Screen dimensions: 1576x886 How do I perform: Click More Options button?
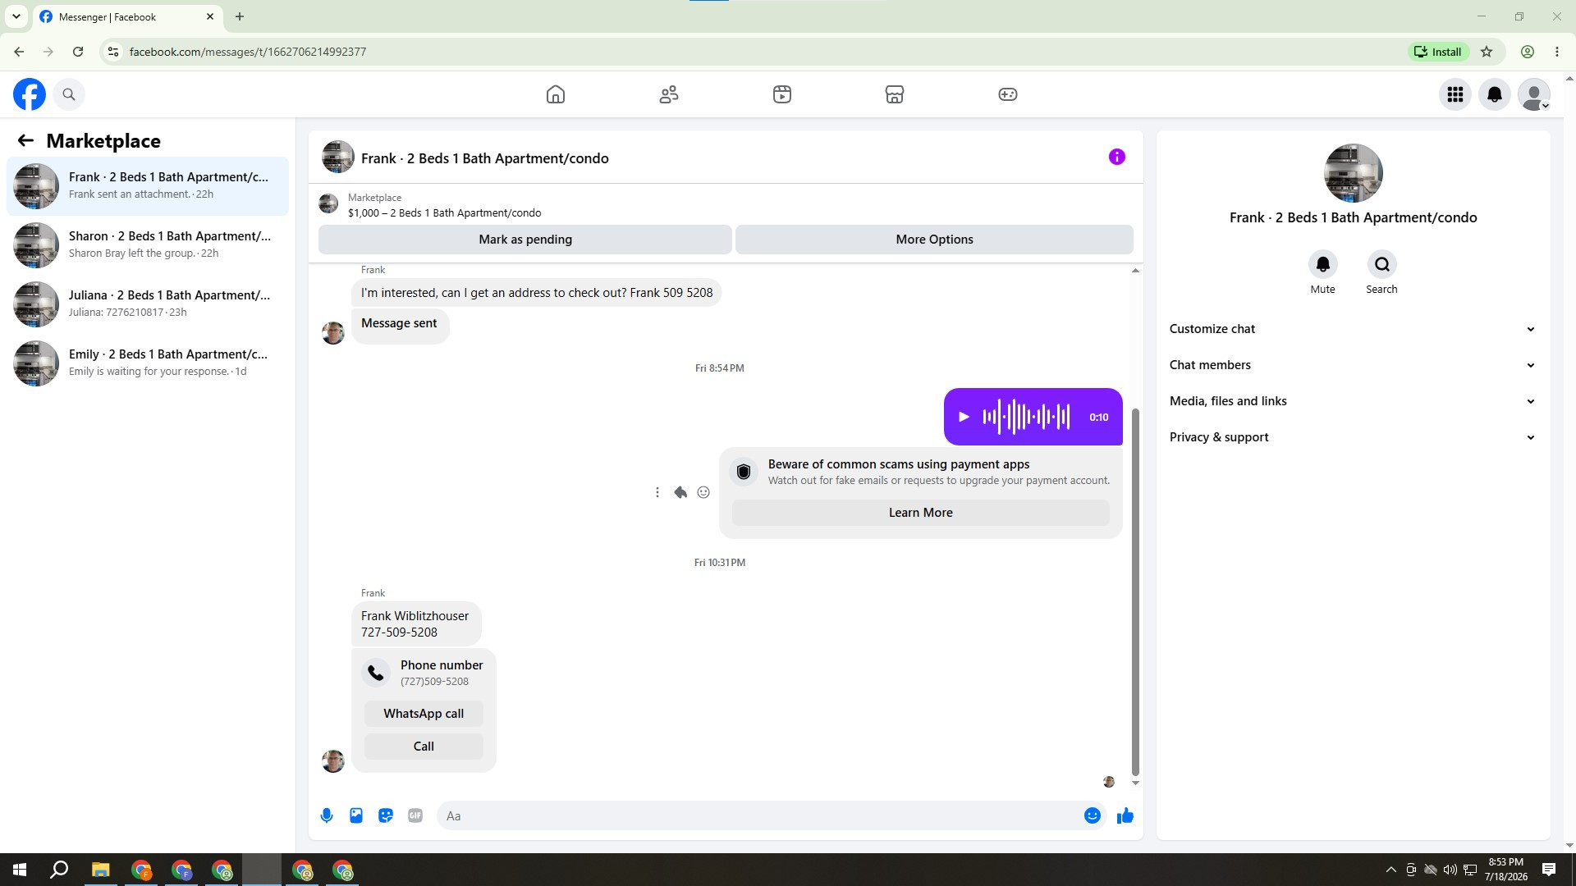(x=934, y=240)
